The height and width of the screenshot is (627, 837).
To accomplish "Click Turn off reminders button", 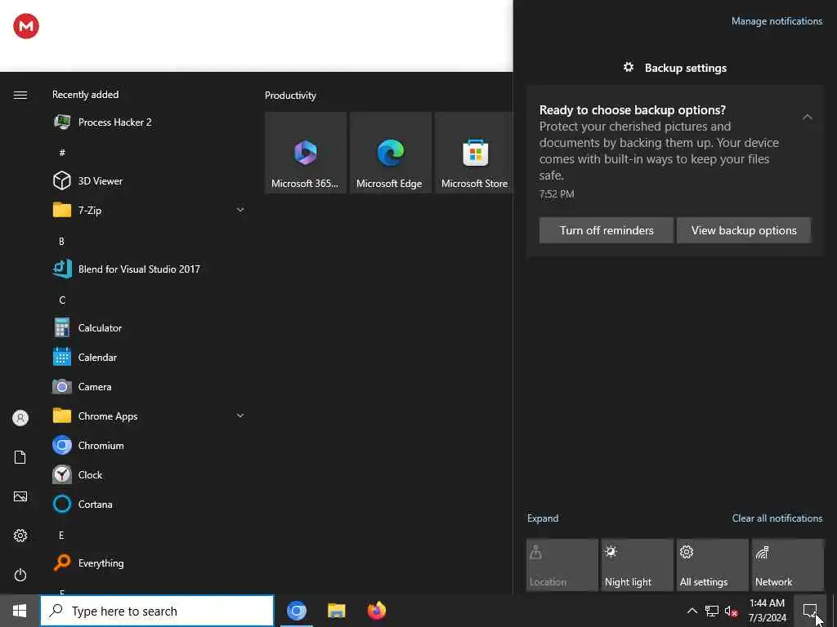I will click(606, 230).
